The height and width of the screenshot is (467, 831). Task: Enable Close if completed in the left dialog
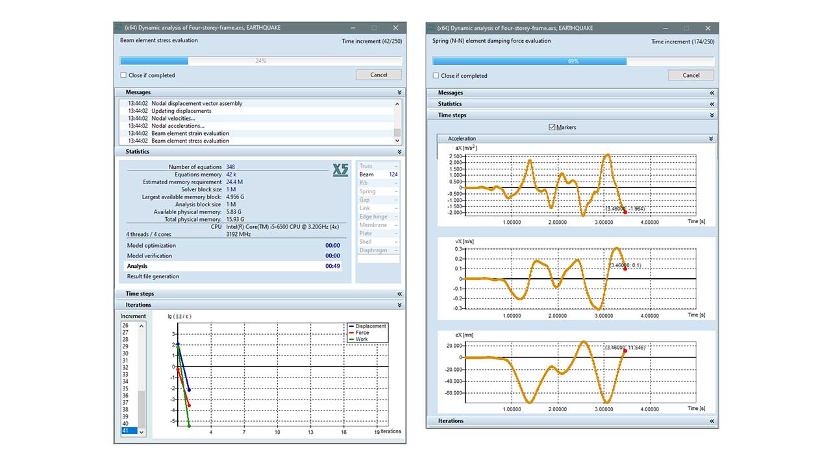pos(123,75)
